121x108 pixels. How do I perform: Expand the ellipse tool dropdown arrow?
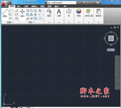coord(13,18)
